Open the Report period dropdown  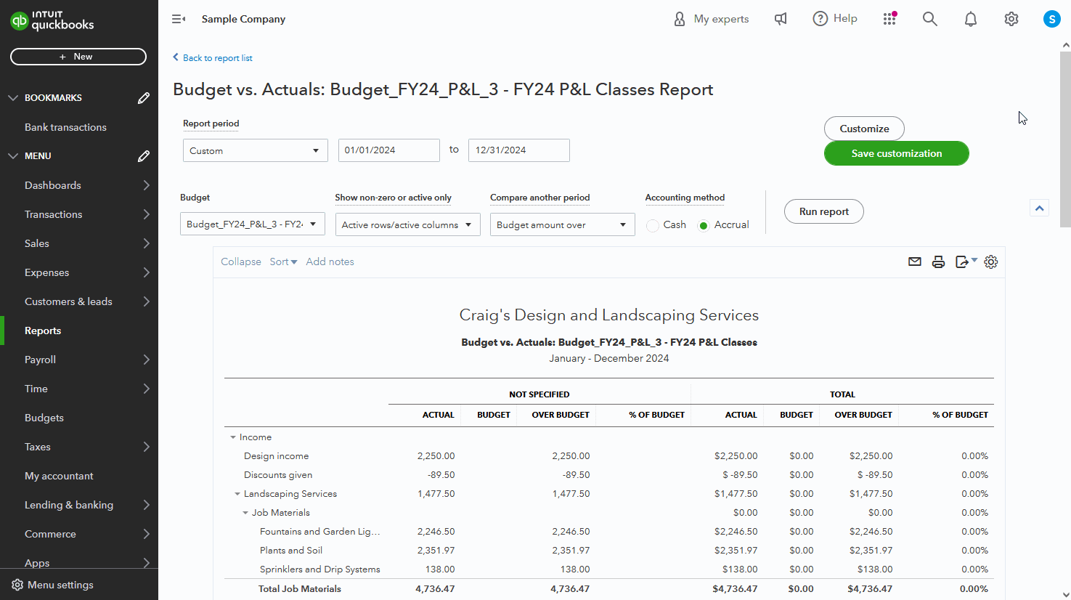[x=255, y=150]
